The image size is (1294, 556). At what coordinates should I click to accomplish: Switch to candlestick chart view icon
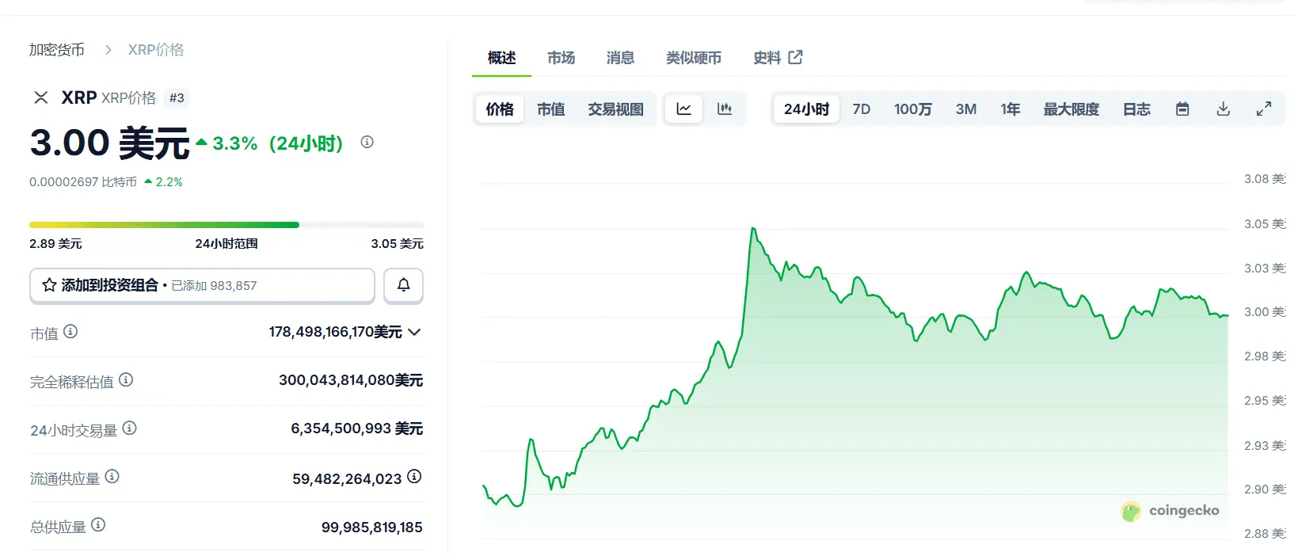tap(725, 109)
